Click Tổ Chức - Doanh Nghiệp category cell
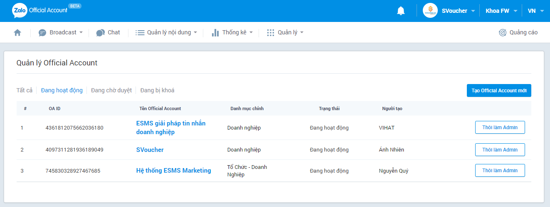 tap(247, 171)
